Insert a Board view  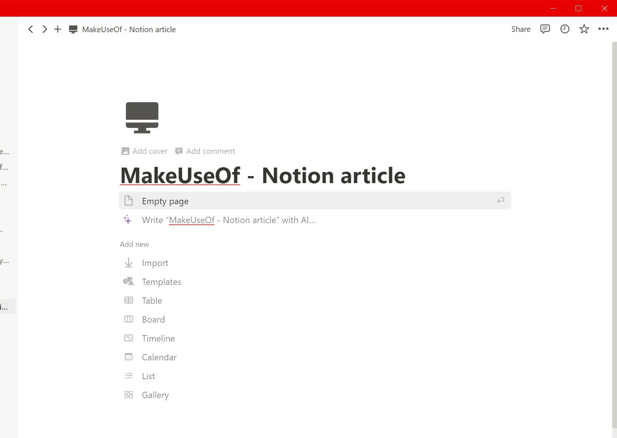(x=153, y=319)
